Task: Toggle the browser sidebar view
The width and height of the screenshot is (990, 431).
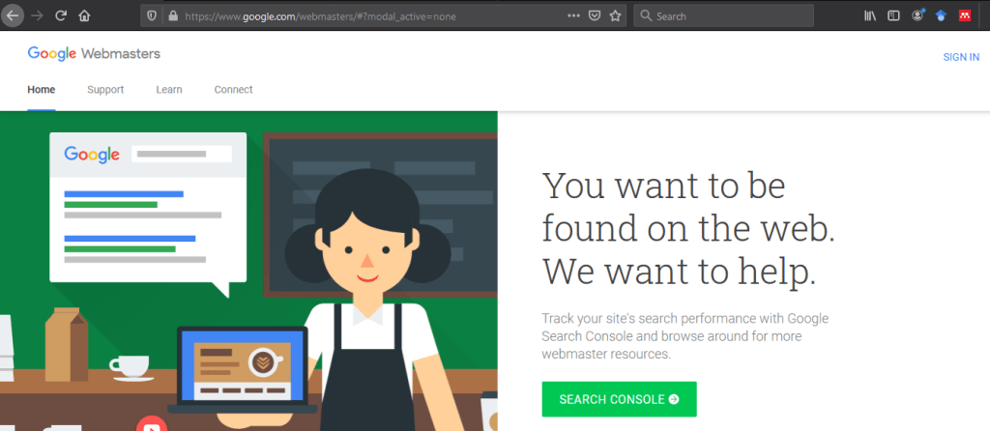Action: tap(893, 15)
